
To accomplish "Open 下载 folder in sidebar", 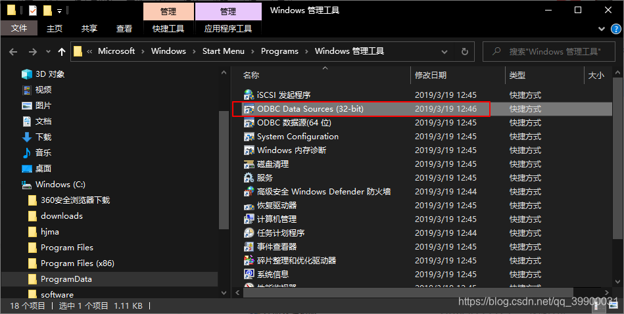I will tap(37, 137).
